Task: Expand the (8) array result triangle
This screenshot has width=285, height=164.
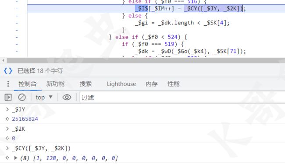Action: [16, 158]
